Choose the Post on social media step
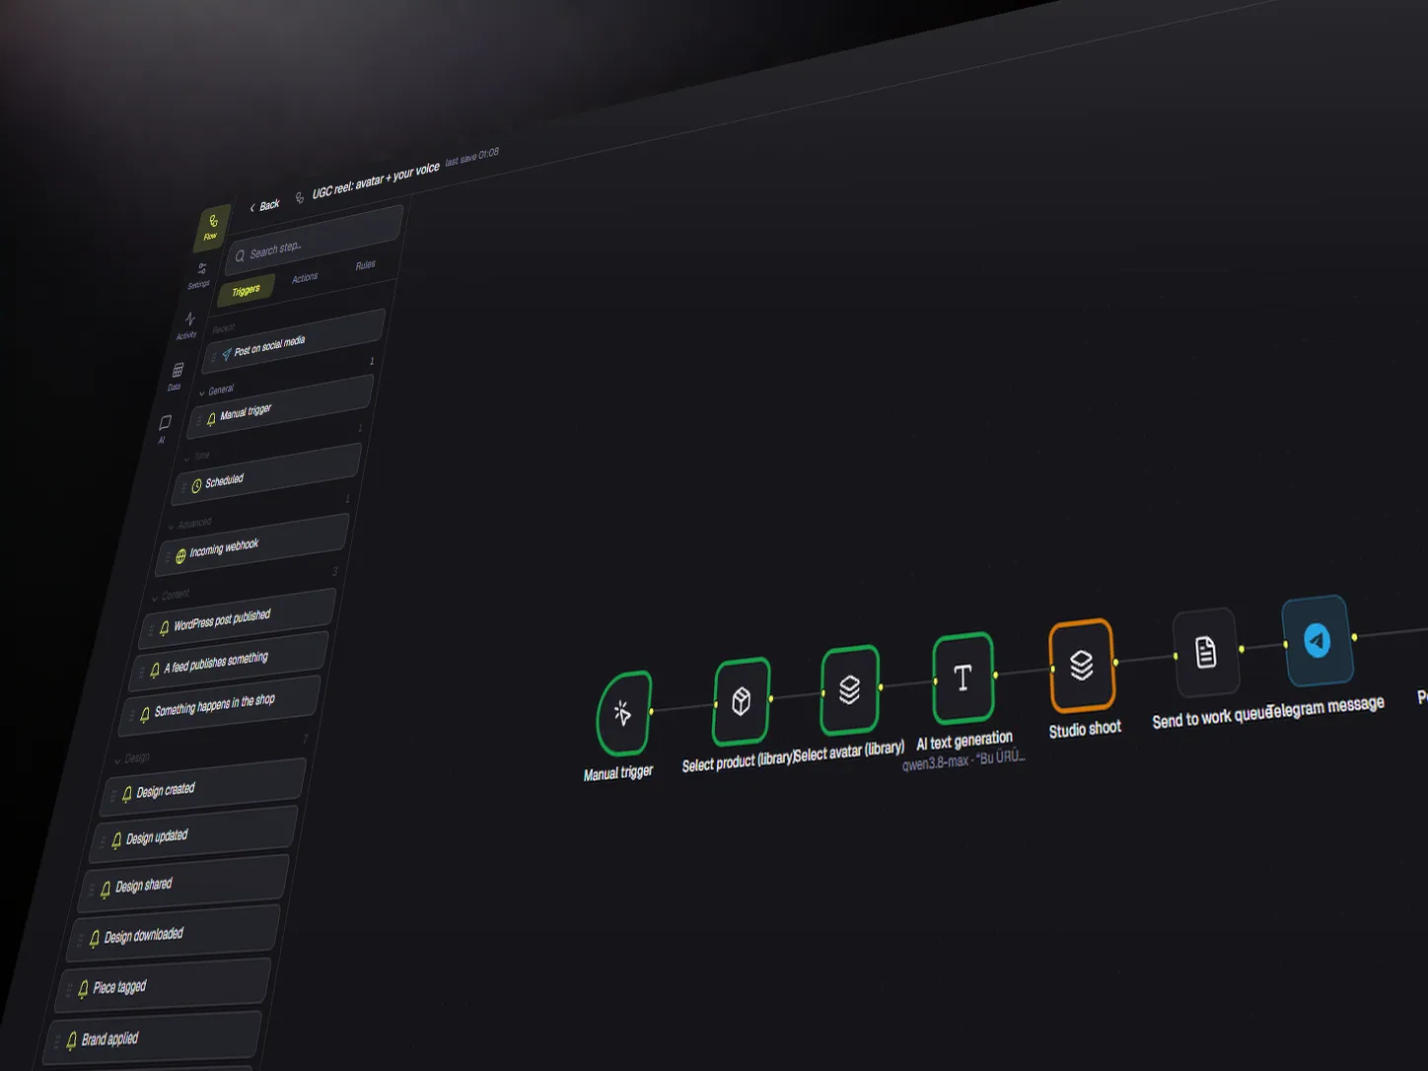The height and width of the screenshot is (1071, 1428). tap(294, 341)
